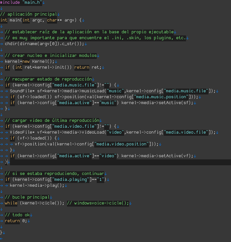This screenshot has height=242, width=231.
Task: Click the chdir function call
Action: [11, 43]
